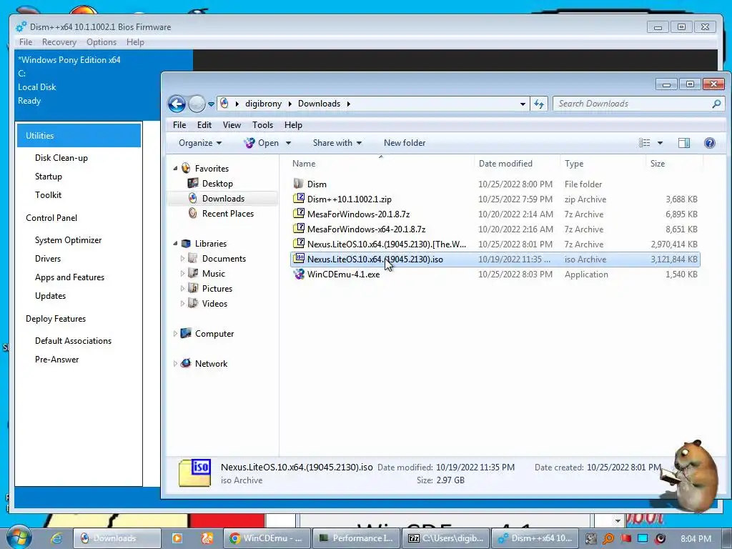The width and height of the screenshot is (732, 549).
Task: Open the Organize dropdown
Action: [x=200, y=143]
